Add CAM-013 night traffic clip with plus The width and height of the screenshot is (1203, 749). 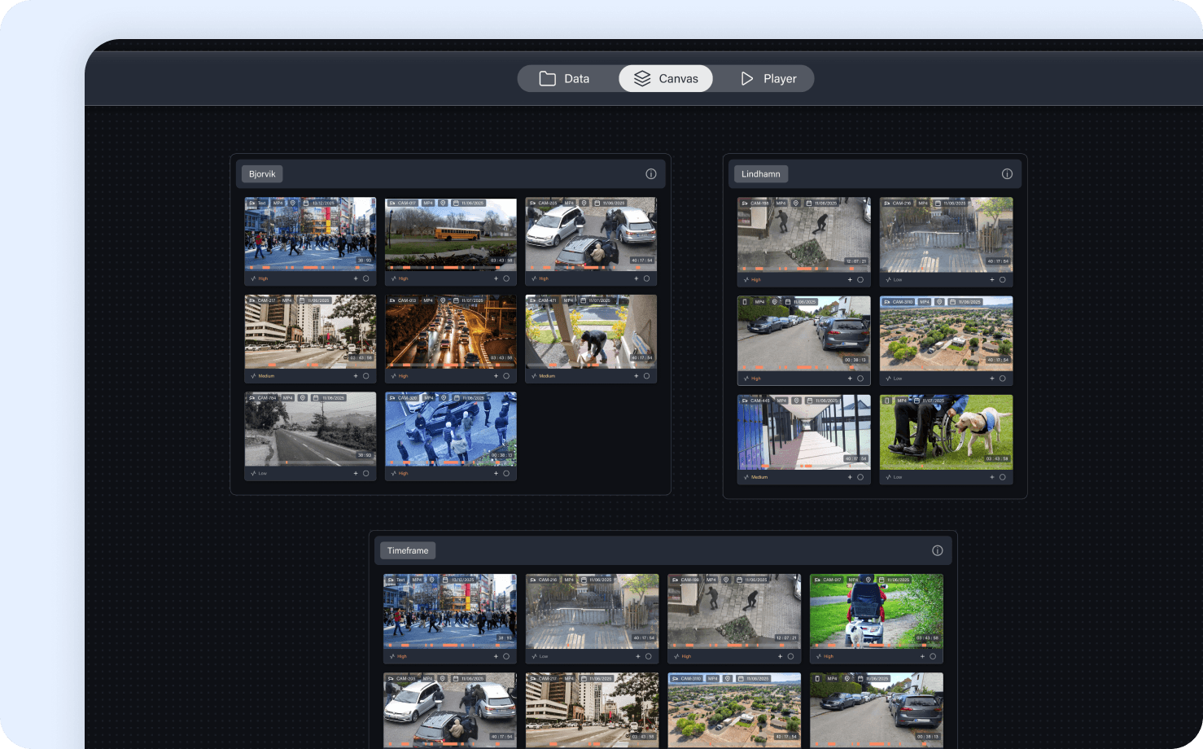(x=496, y=376)
